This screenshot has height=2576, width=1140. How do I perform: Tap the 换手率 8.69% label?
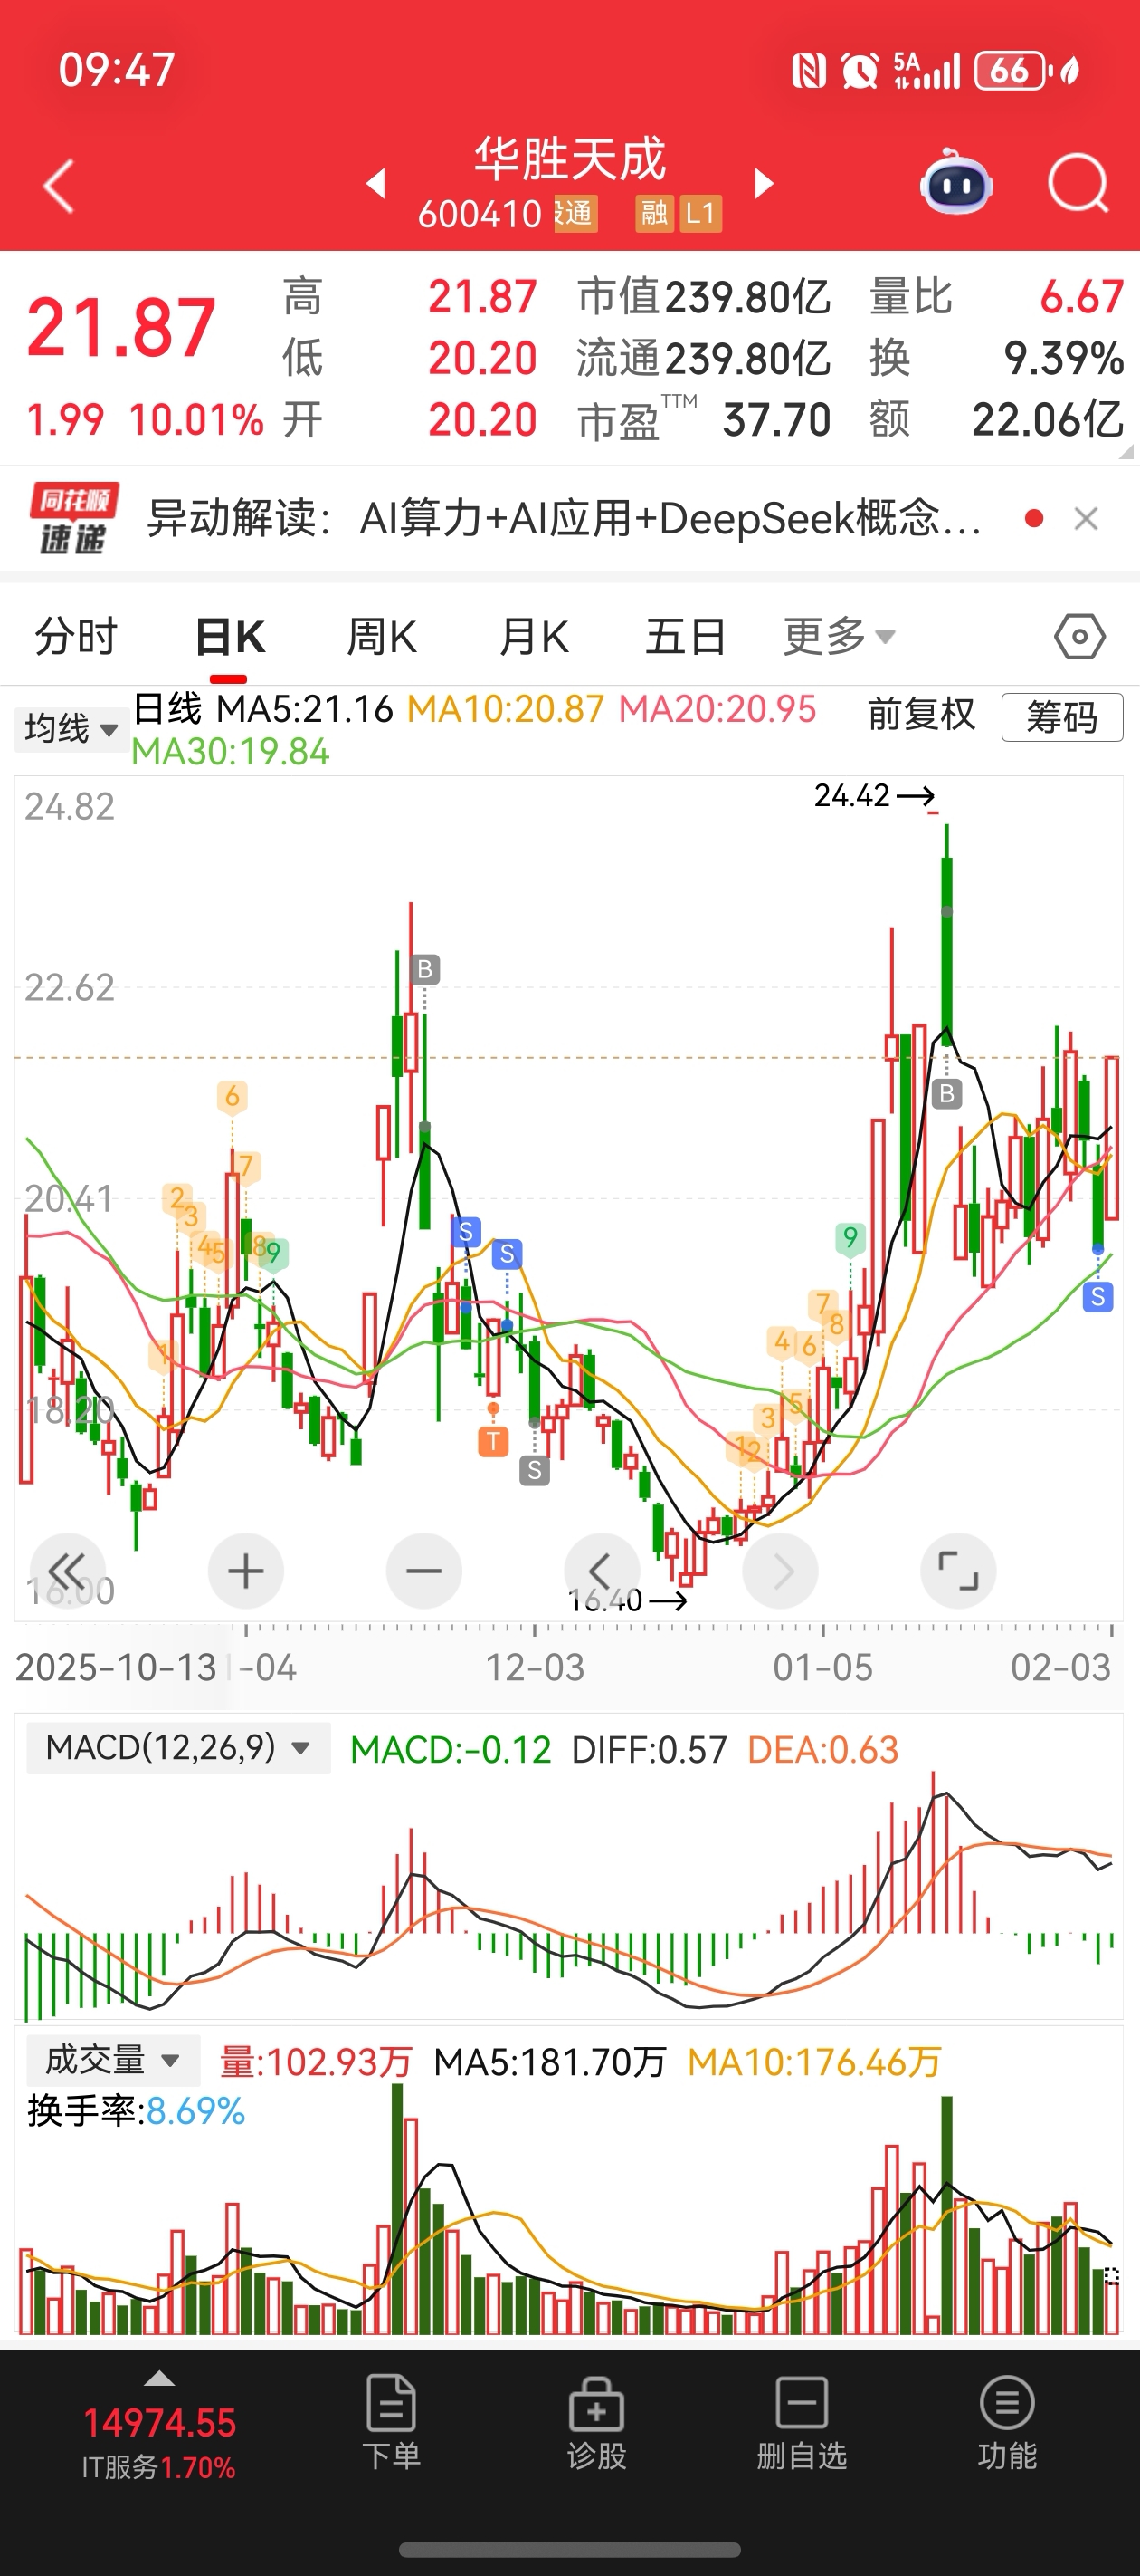tap(136, 2111)
